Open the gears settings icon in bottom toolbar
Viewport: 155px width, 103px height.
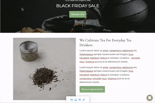tap(80, 100)
